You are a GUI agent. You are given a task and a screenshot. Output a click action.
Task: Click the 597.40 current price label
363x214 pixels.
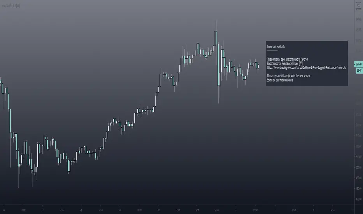point(358,64)
